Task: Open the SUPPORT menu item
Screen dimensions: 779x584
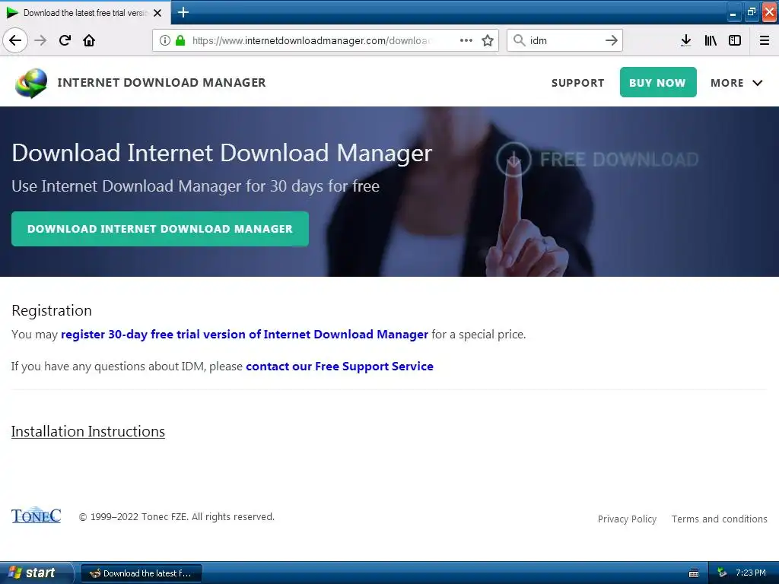Action: click(x=578, y=83)
